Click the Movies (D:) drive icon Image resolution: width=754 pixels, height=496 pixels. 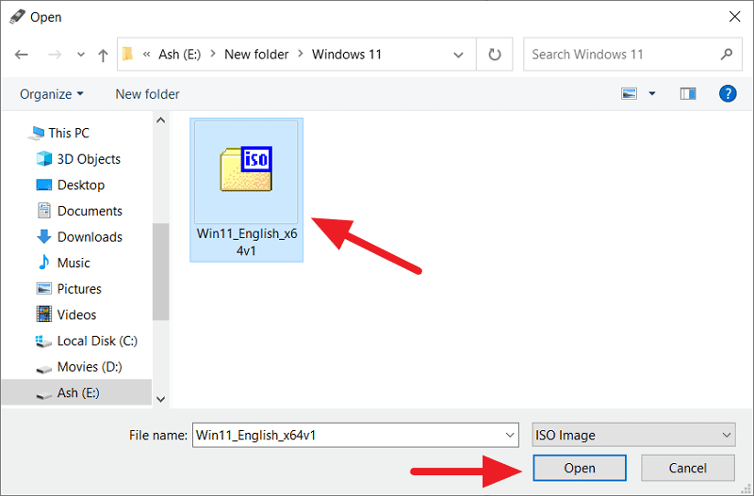point(44,369)
